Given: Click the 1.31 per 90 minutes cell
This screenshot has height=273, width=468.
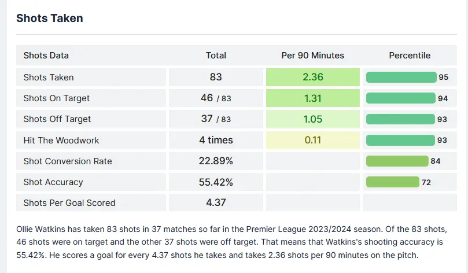Looking at the screenshot, I should click(313, 98).
